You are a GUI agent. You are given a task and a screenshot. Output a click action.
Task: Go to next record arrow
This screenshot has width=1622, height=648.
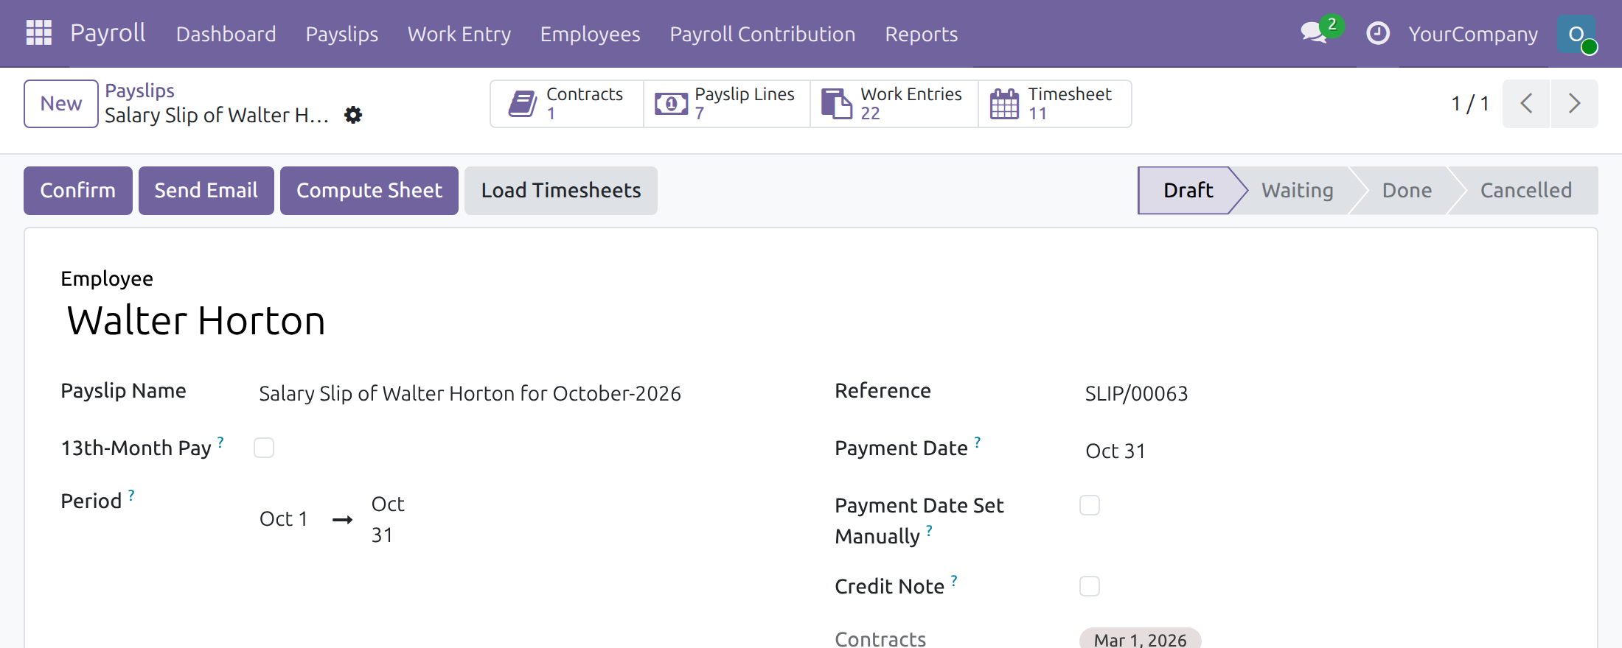click(x=1575, y=104)
